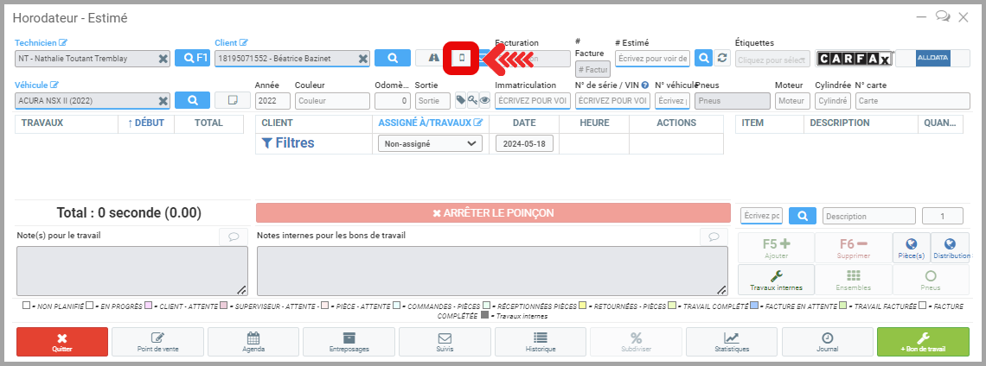Click the tag icon beside the Sortie field
This screenshot has height=366, width=986.
[461, 100]
